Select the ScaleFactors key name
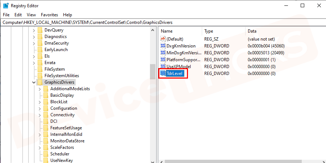This screenshot has height=163, width=326. (x=62, y=147)
